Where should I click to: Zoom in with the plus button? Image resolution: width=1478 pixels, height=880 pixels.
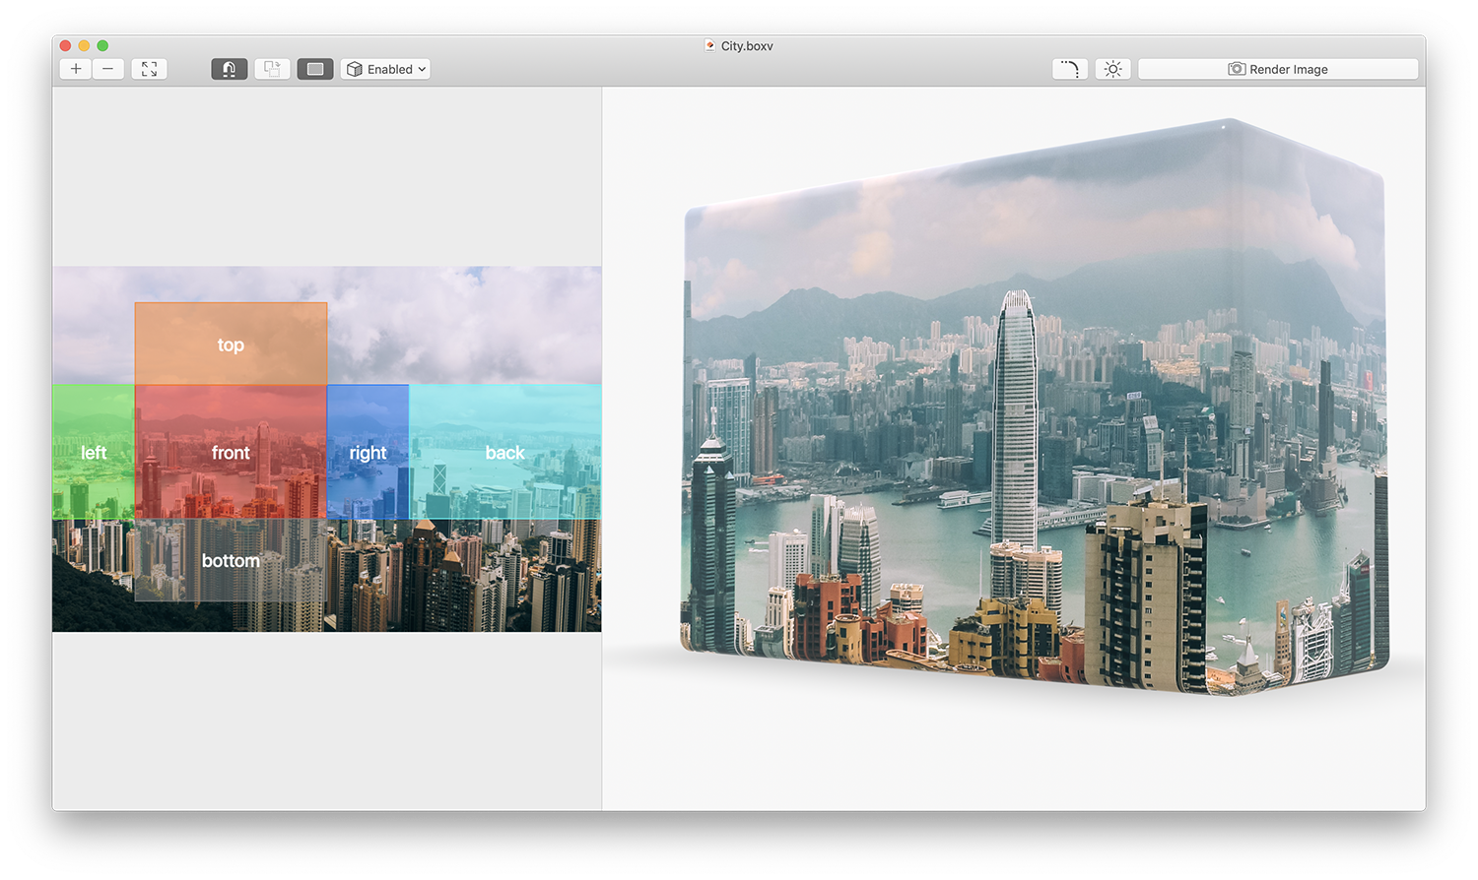point(76,69)
